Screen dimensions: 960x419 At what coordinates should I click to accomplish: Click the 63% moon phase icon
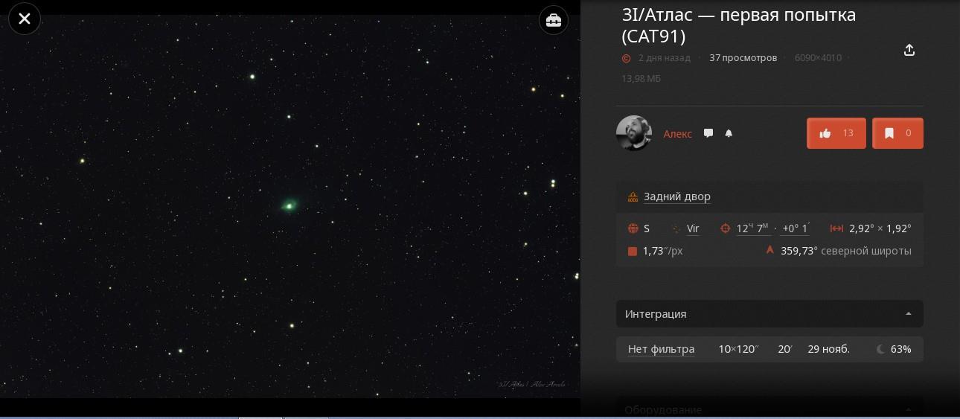coord(881,349)
